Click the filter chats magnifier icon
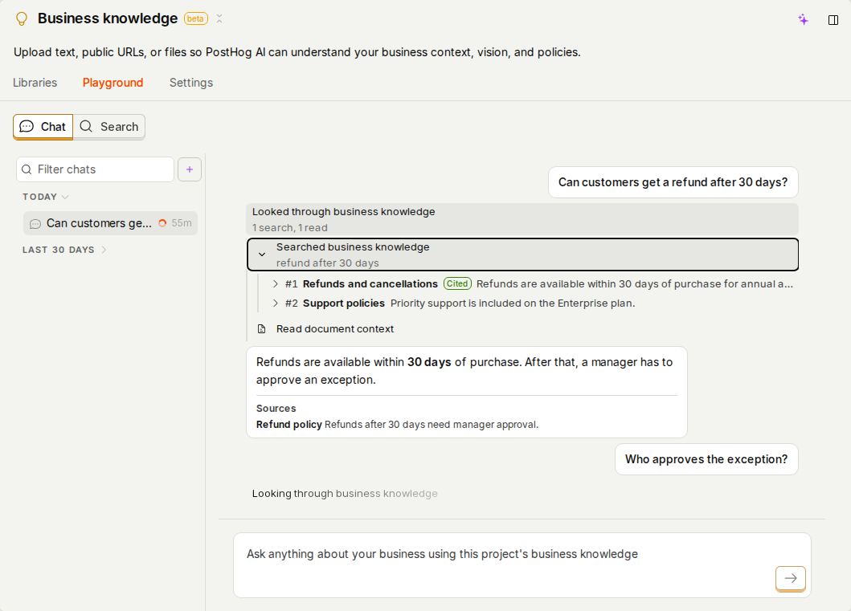The image size is (851, 611). (27, 169)
